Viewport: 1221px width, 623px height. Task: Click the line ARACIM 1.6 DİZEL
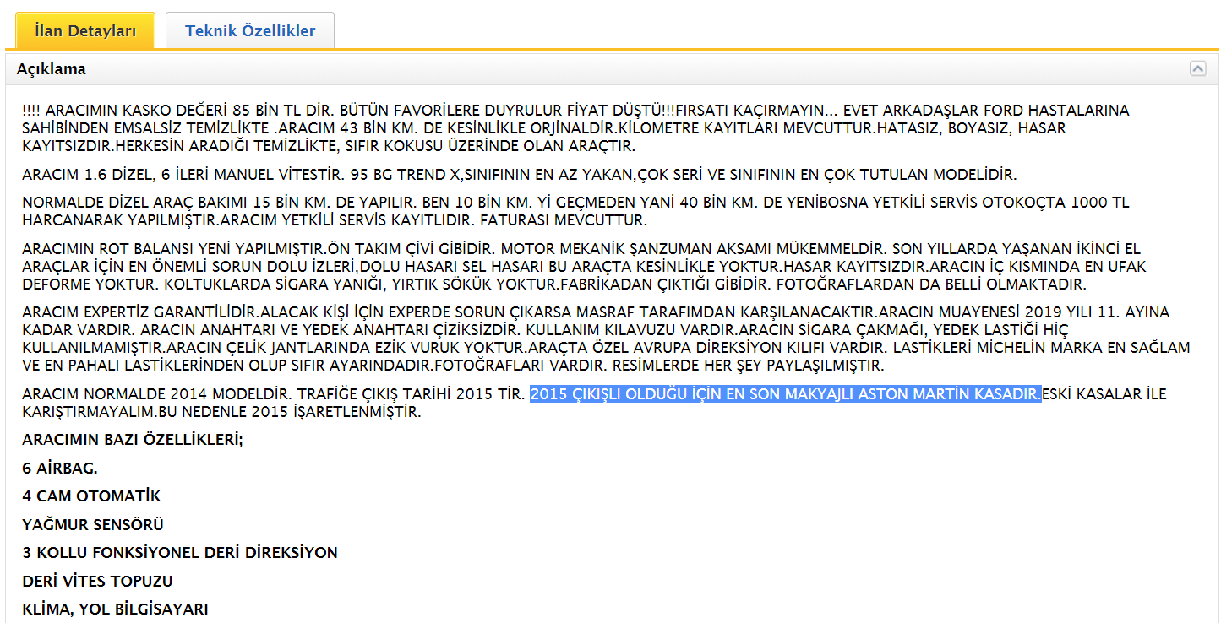(520, 175)
